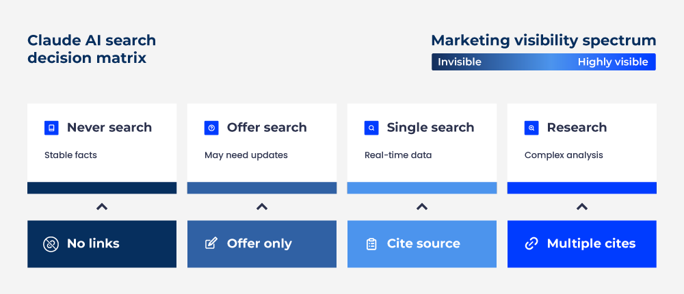
Task: Click the Invisible end of visibility spectrum
Action: [x=460, y=62]
